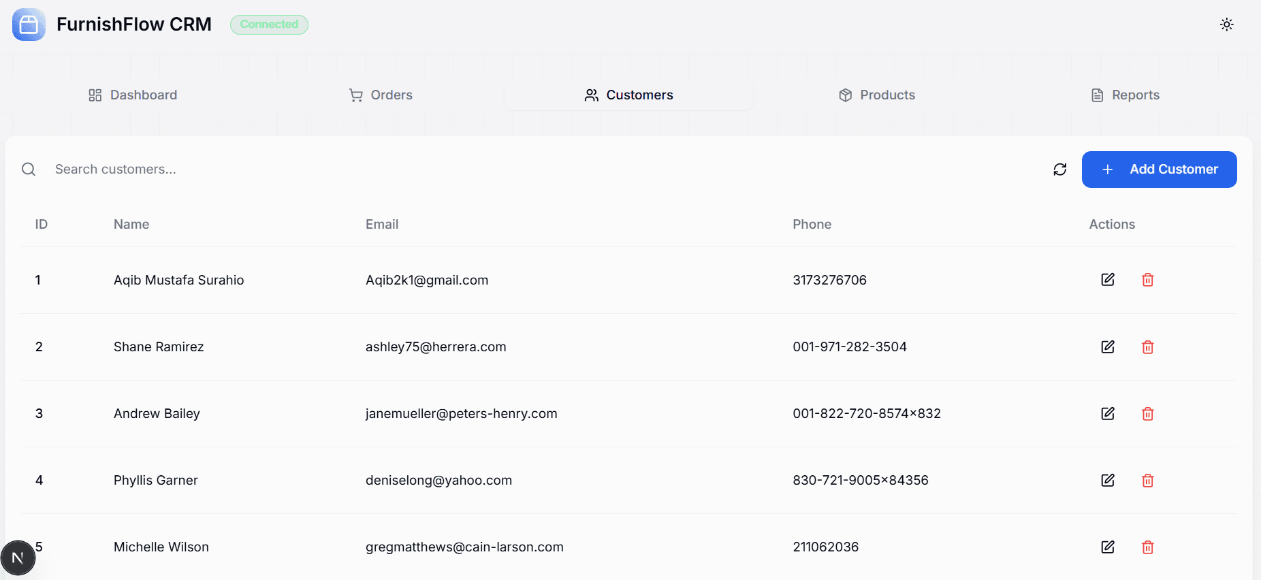The height and width of the screenshot is (580, 1261).
Task: Switch to the Customers tab
Action: coord(628,95)
